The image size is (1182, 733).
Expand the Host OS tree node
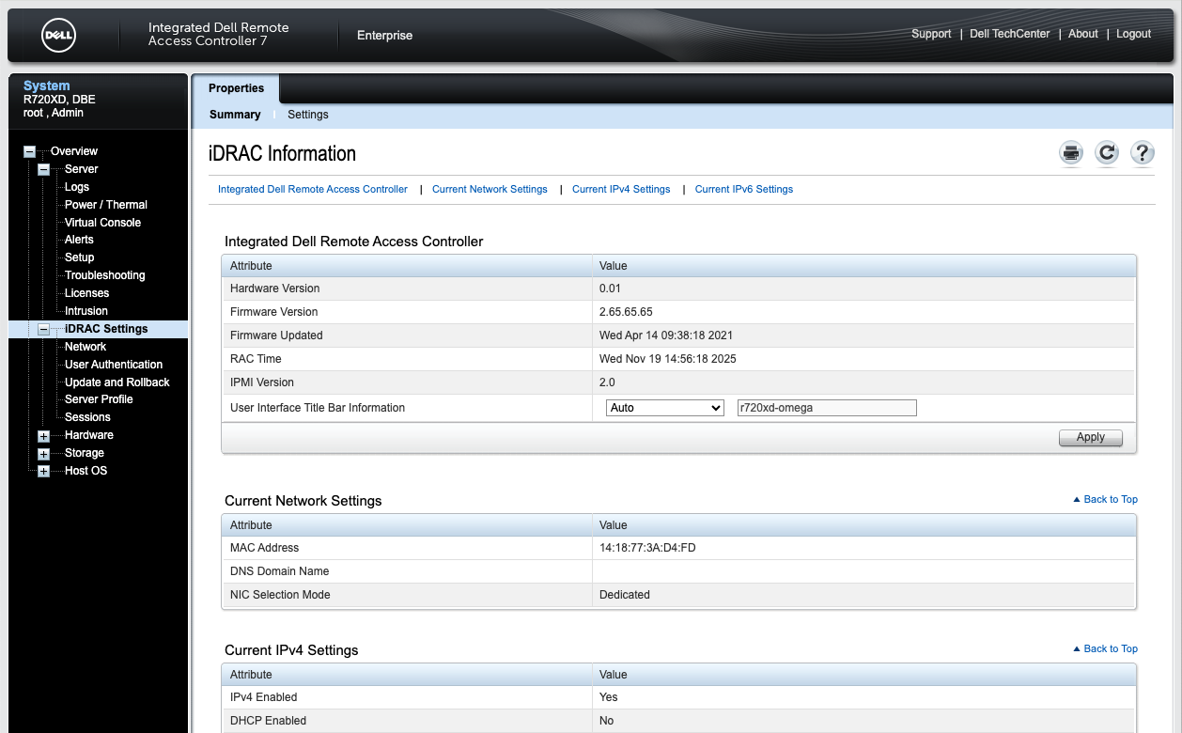coord(42,471)
